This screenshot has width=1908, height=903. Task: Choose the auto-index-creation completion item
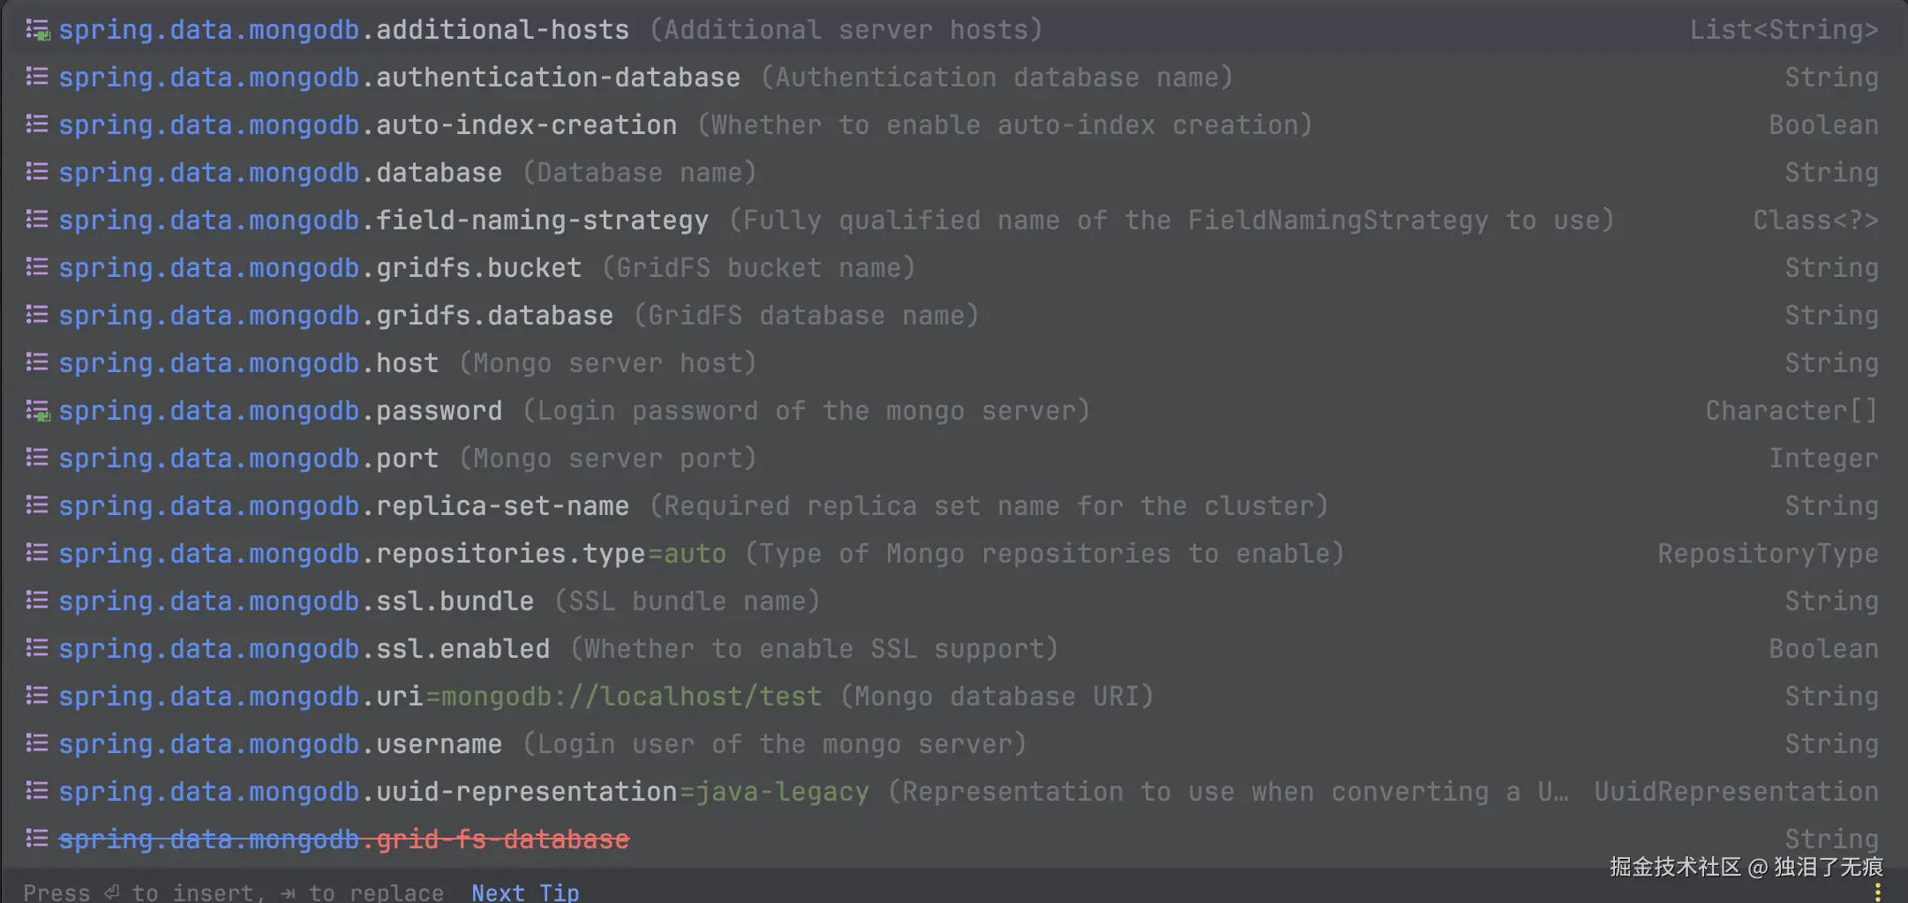point(367,125)
